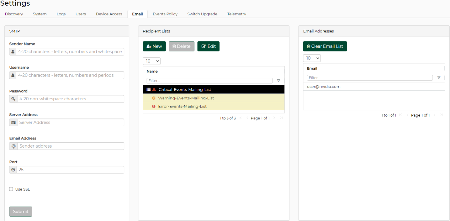Open the Email Addresses page size dropdown

point(312,58)
